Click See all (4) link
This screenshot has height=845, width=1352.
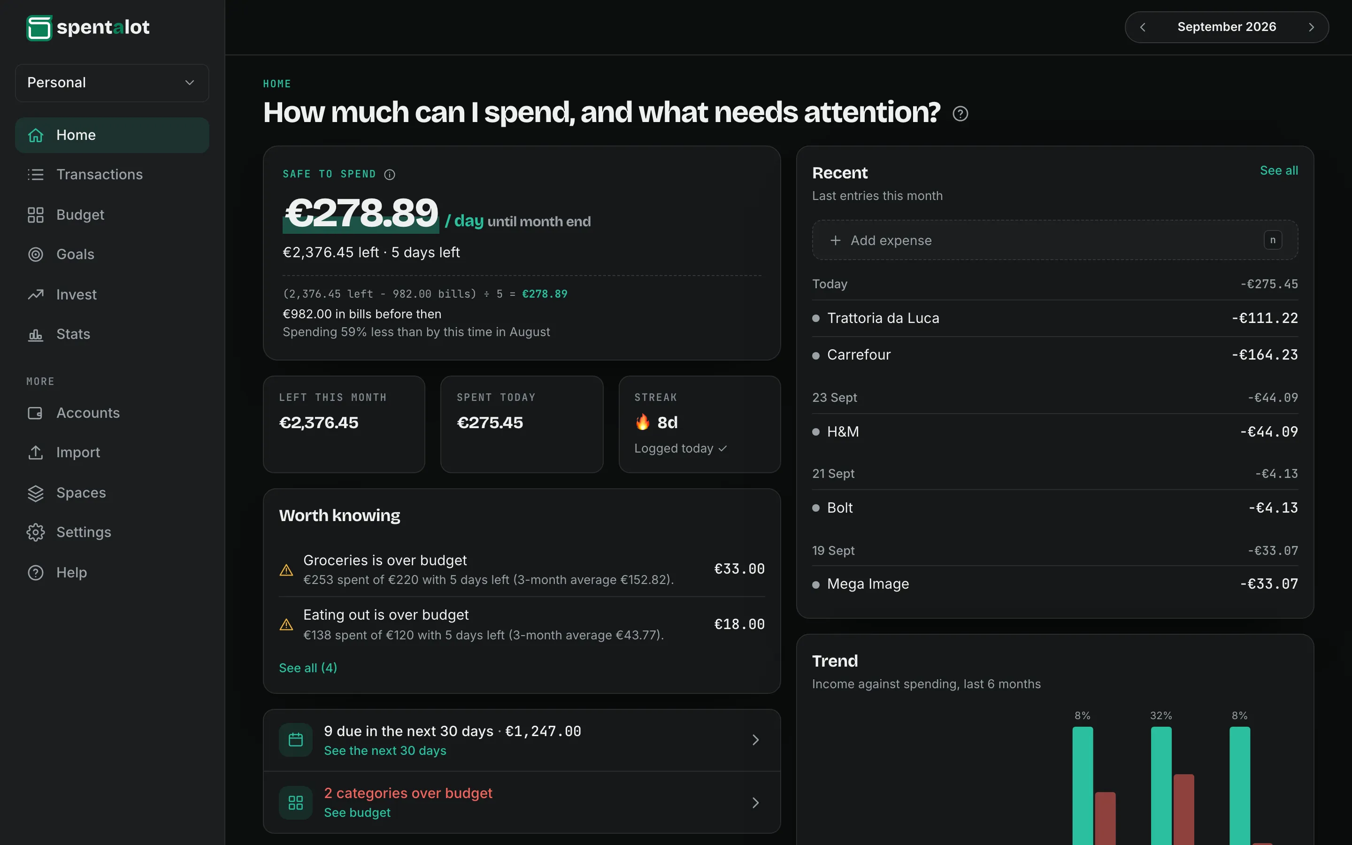click(x=308, y=668)
